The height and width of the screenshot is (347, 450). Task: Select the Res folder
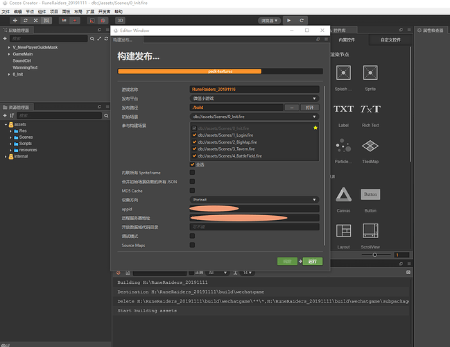tap(23, 131)
